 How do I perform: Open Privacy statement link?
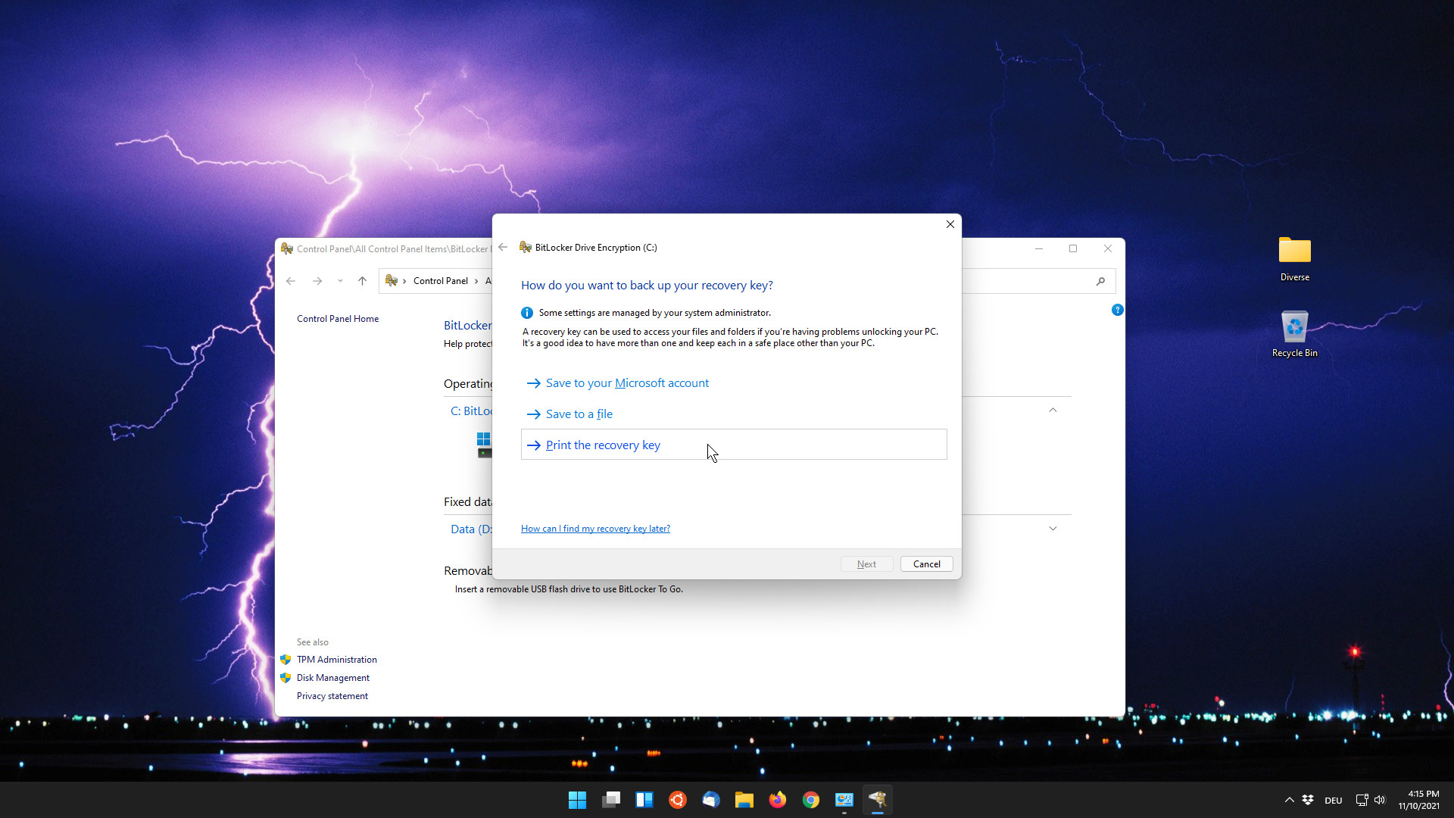332,696
